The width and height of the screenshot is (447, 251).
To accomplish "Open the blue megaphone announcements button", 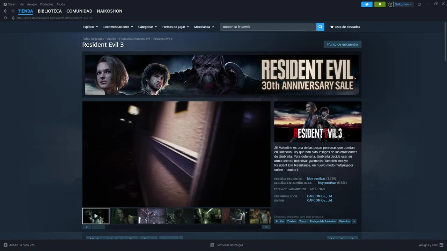I will 367,4.
